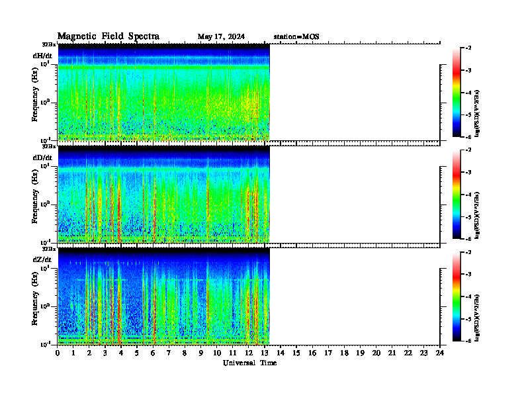Click the "-6" value on dH/dt color scale
This screenshot has width=524, height=405.
468,137
